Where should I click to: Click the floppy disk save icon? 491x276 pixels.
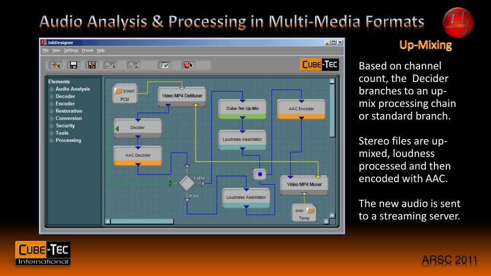tap(73, 65)
